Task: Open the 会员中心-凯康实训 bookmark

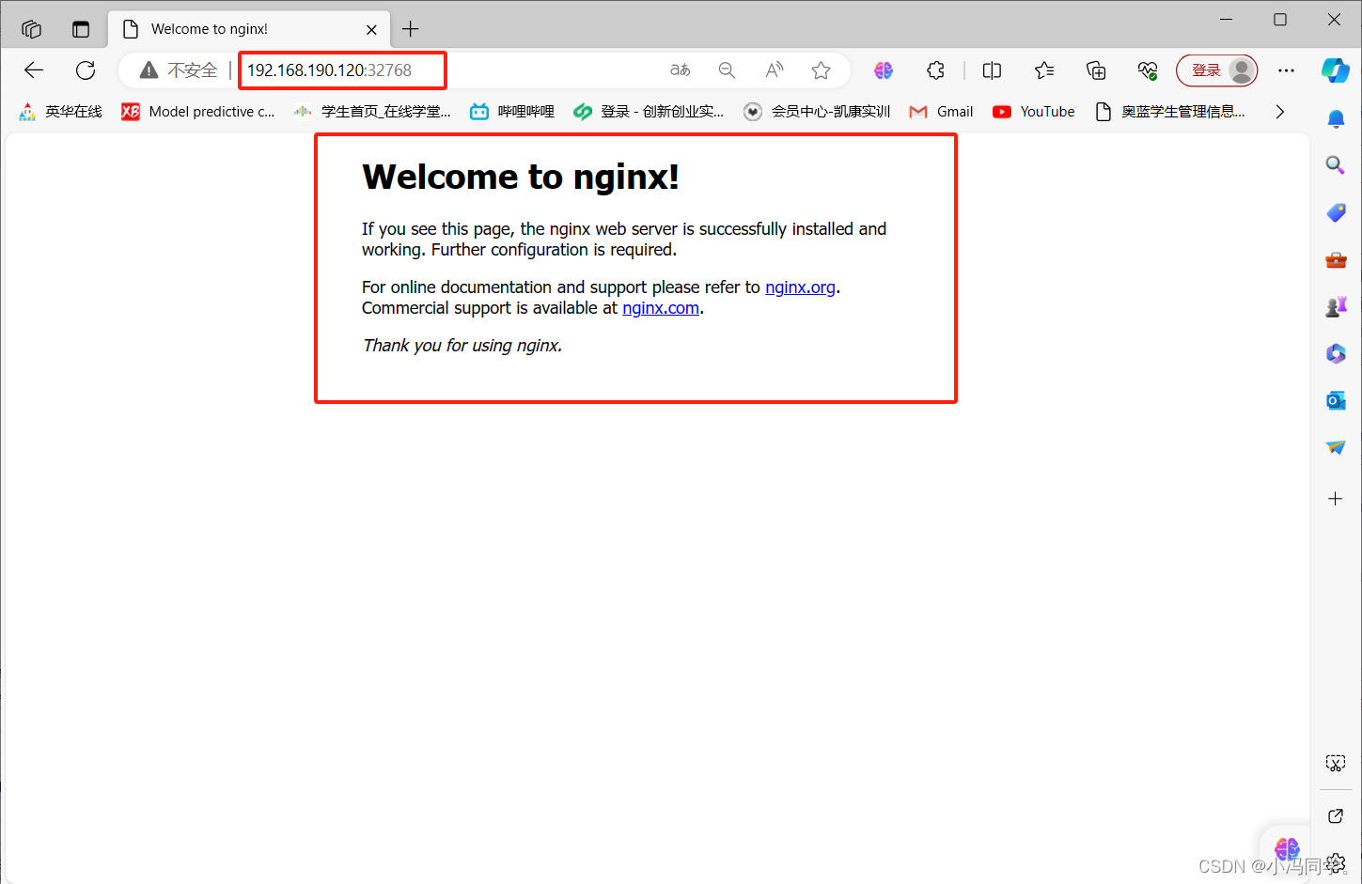Action: coord(817,112)
